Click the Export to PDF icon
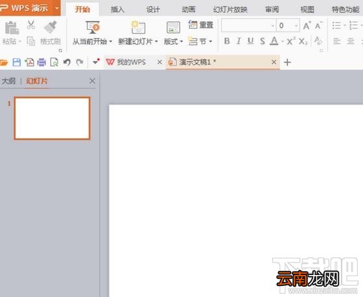This screenshot has width=363, height=297. 29,62
